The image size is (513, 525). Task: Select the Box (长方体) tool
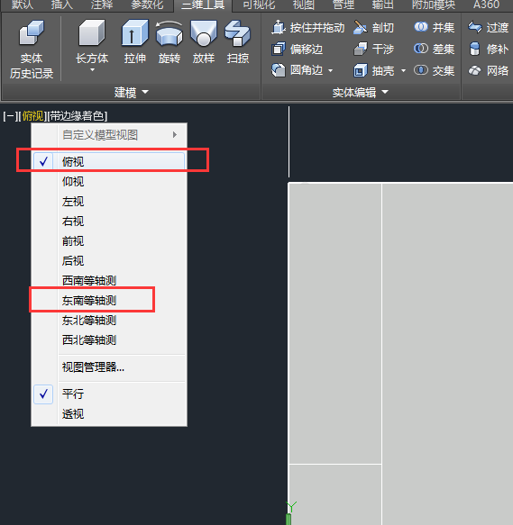pos(92,41)
